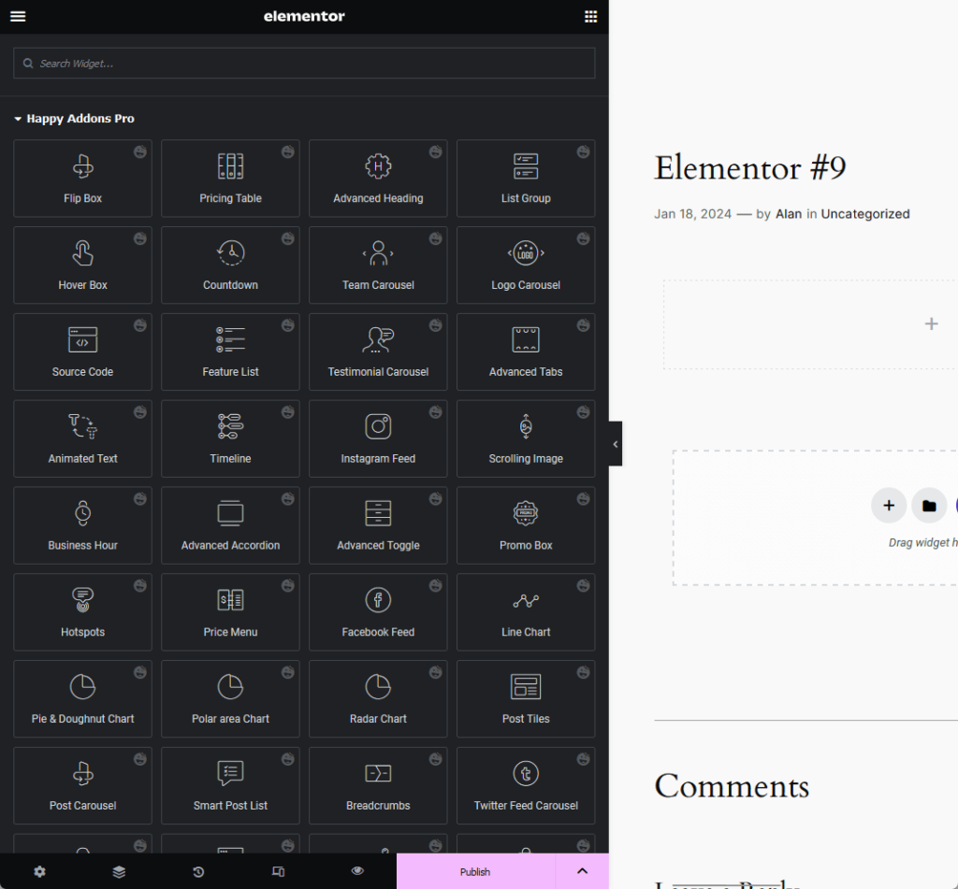The image size is (958, 889).
Task: Click the Instagram Feed widget
Action: (x=378, y=438)
